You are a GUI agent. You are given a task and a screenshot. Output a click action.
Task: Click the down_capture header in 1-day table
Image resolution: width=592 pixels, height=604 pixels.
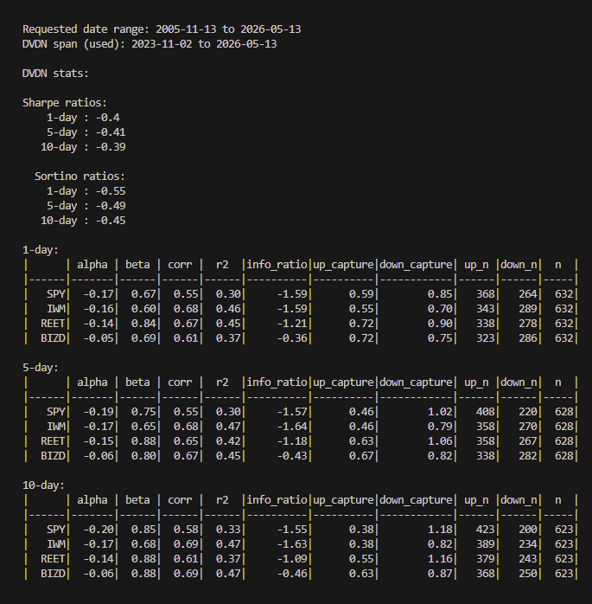point(416,265)
